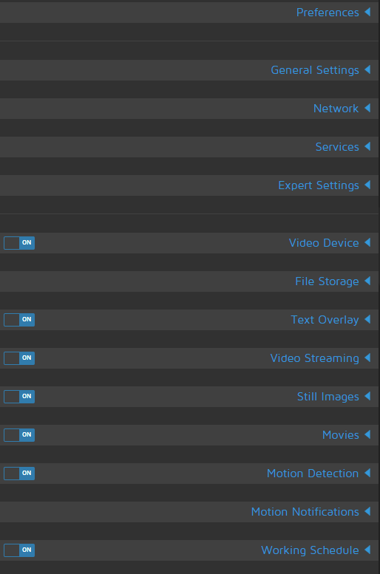This screenshot has height=574, width=380.
Task: Click the Expert Settings triangle icon
Action: pyautogui.click(x=367, y=185)
